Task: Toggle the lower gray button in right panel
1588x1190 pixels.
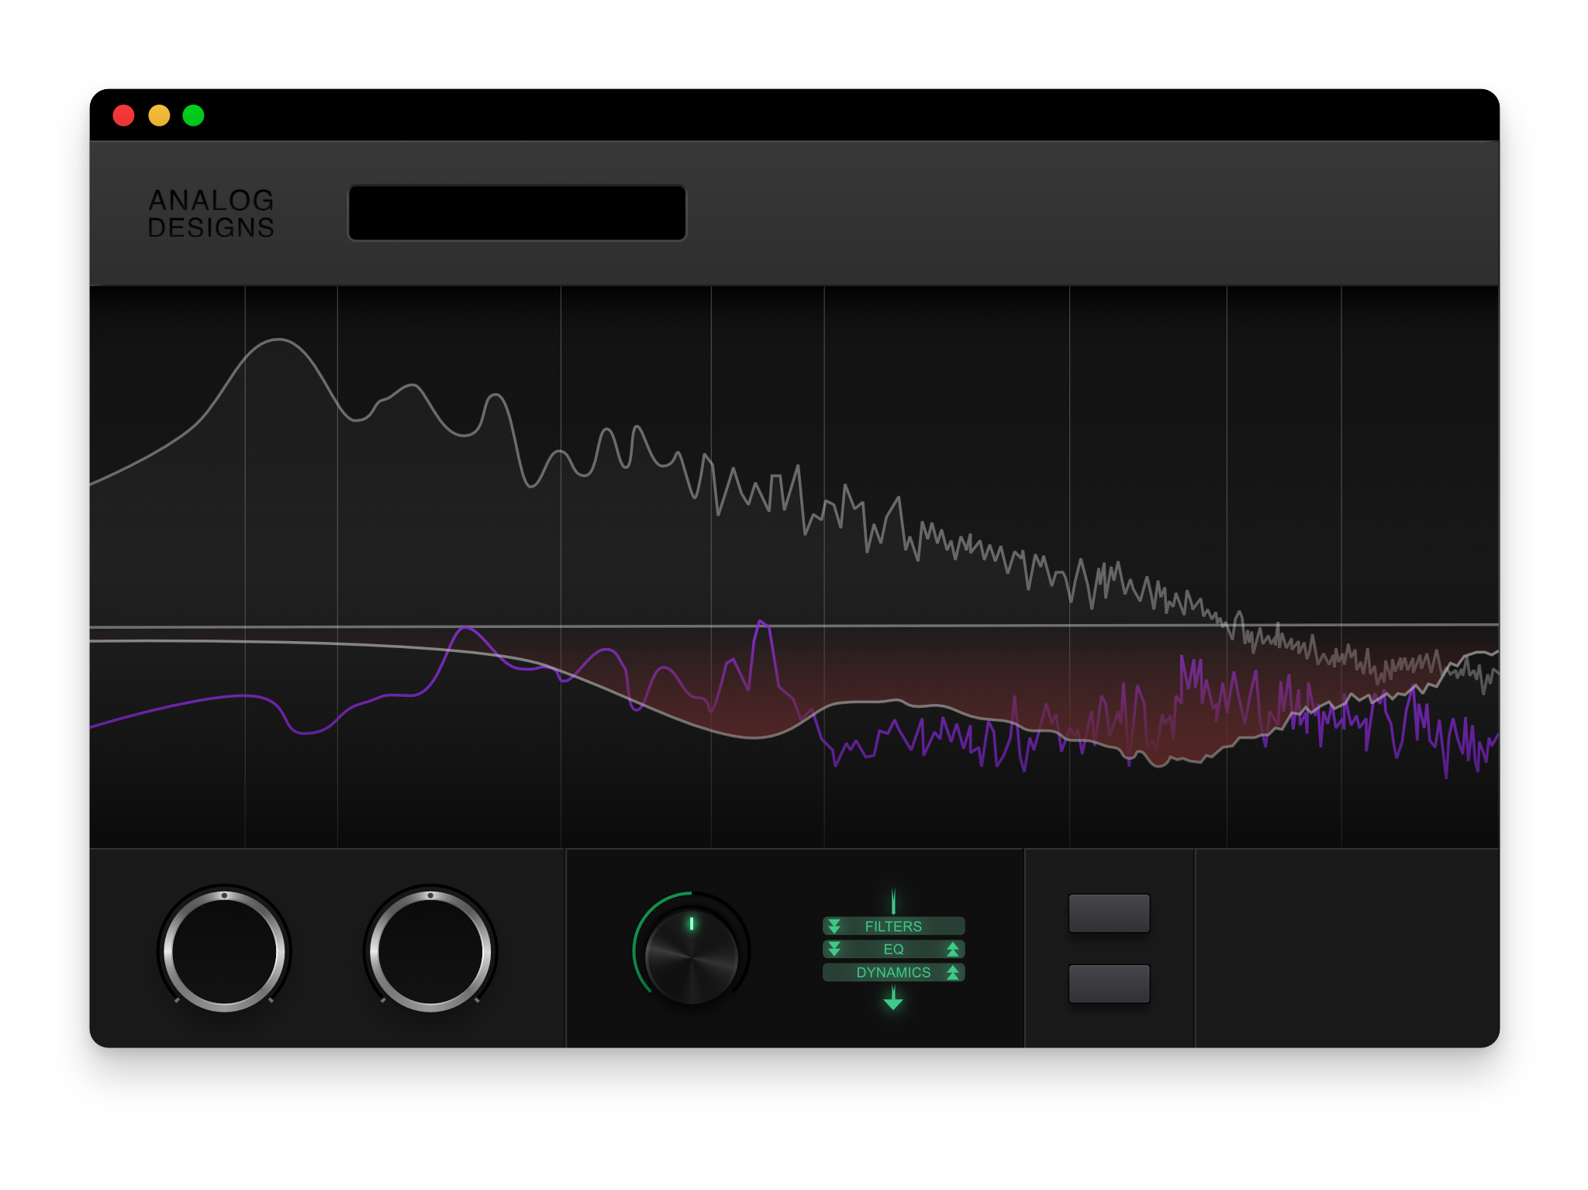Action: (x=1109, y=983)
